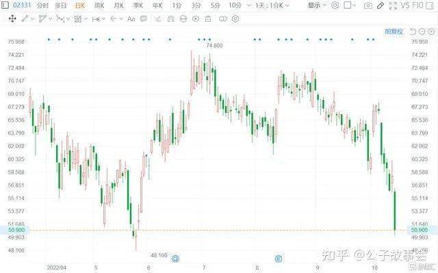The width and height of the screenshot is (438, 273).
Task: Switch to the 分时 intraday tab
Action: pos(42,5)
